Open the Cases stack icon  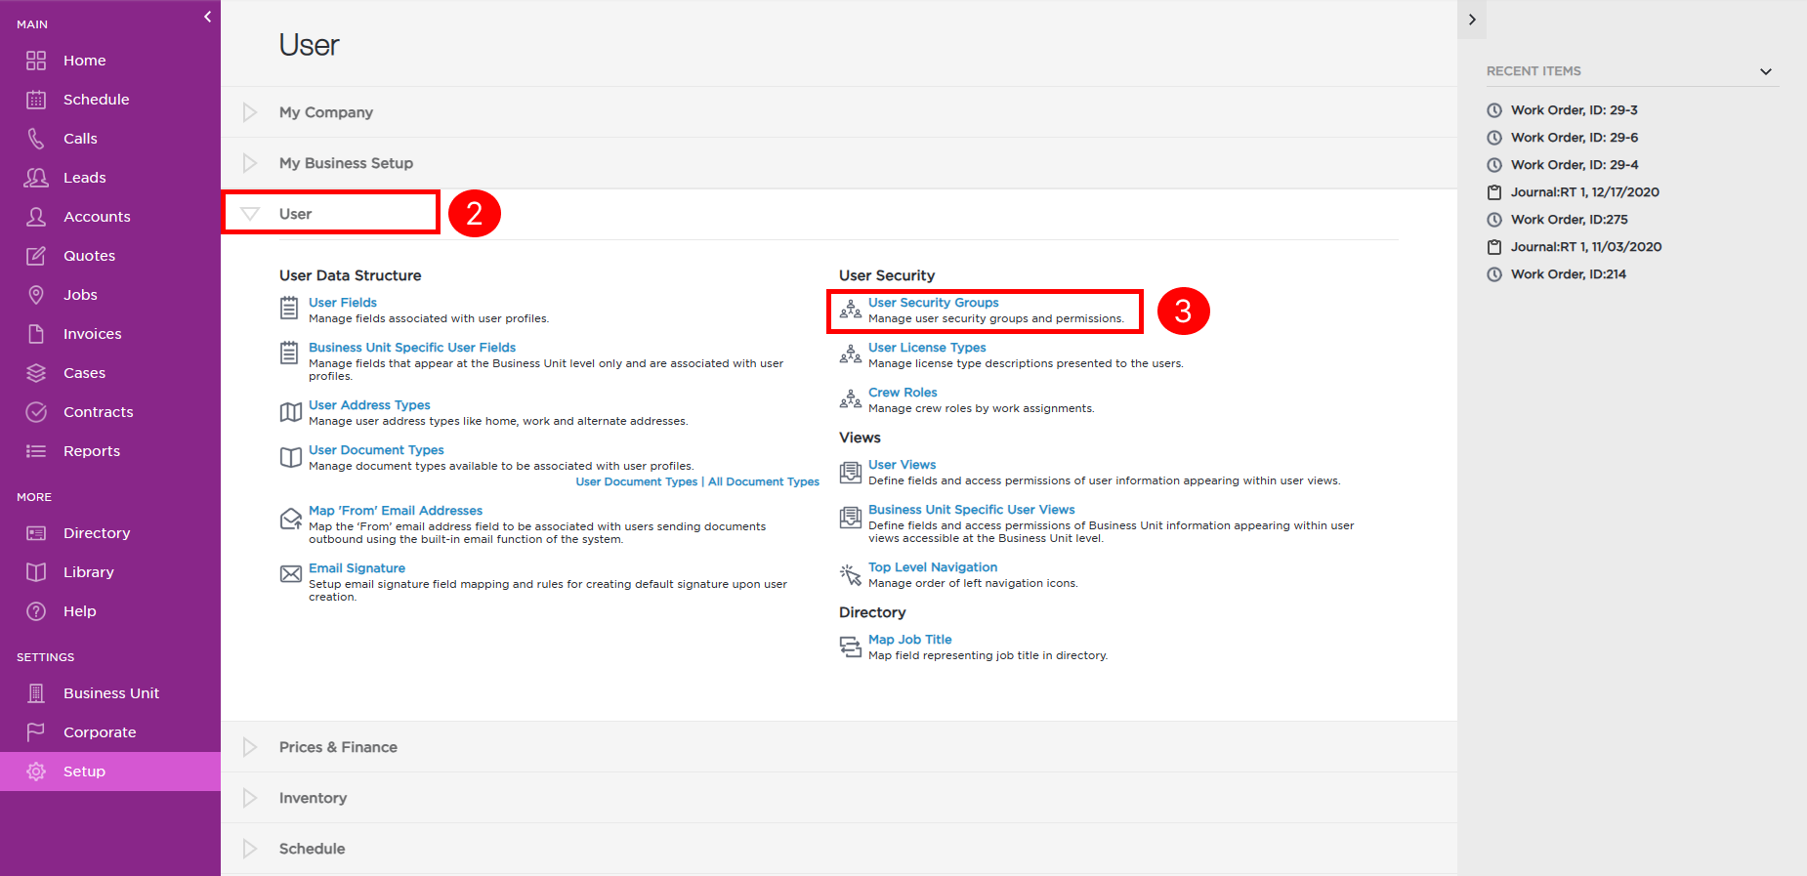pyautogui.click(x=36, y=373)
